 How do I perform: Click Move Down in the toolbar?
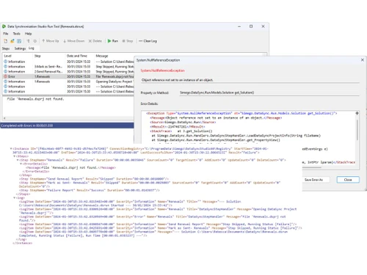pyautogui.click(x=74, y=41)
